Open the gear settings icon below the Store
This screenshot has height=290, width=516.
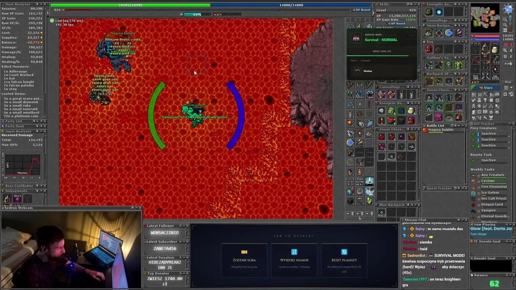tap(505, 94)
